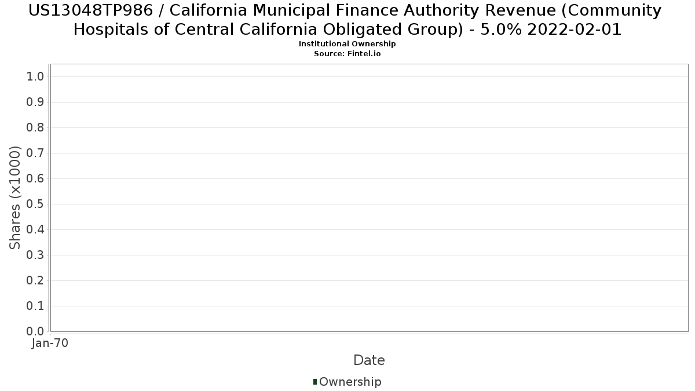Click the green Ownership legend color swatch

tap(315, 381)
